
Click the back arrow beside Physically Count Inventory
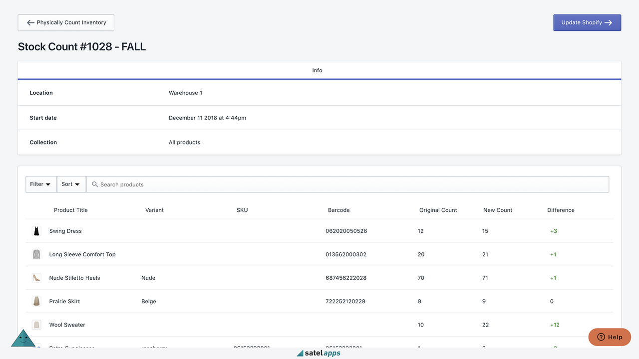click(x=30, y=22)
